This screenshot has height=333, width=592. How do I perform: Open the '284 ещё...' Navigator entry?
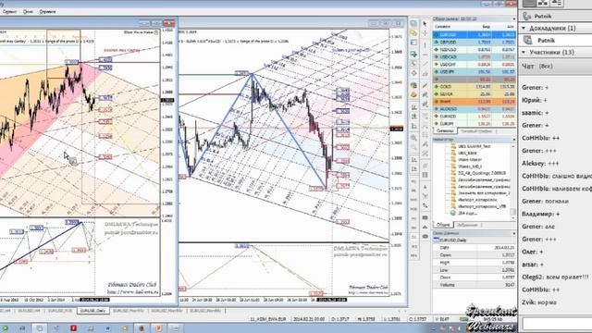pos(467,214)
